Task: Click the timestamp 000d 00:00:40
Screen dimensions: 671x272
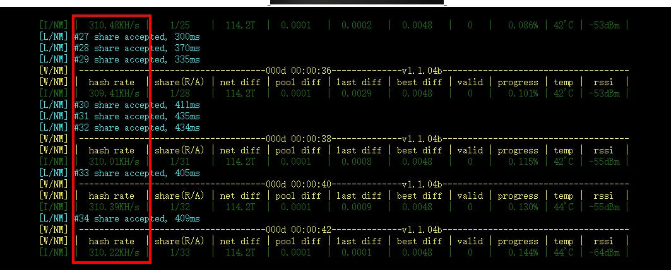Action: click(x=299, y=184)
